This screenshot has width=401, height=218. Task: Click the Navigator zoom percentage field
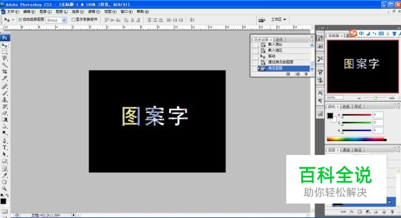pos(334,98)
